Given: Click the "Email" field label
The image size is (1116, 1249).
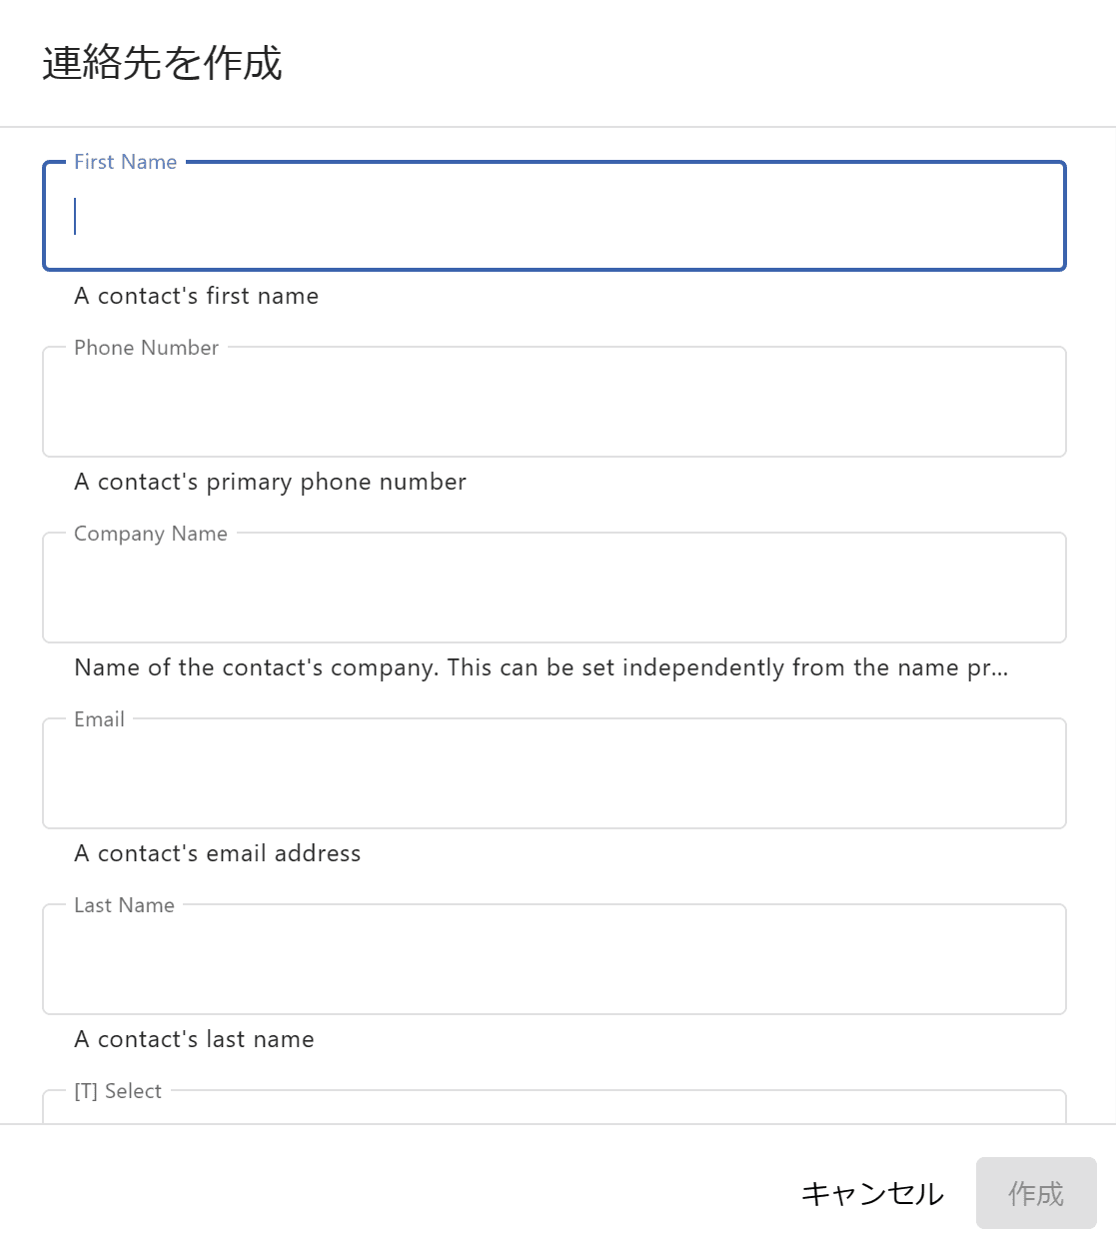Looking at the screenshot, I should [99, 719].
